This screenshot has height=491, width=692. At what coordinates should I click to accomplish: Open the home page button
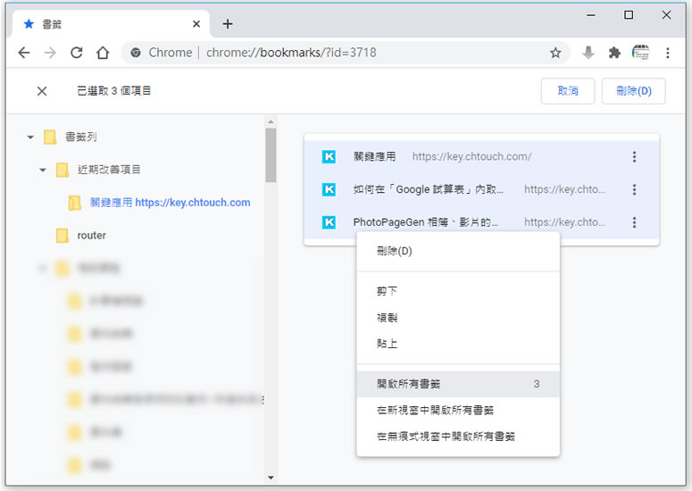[x=103, y=53]
